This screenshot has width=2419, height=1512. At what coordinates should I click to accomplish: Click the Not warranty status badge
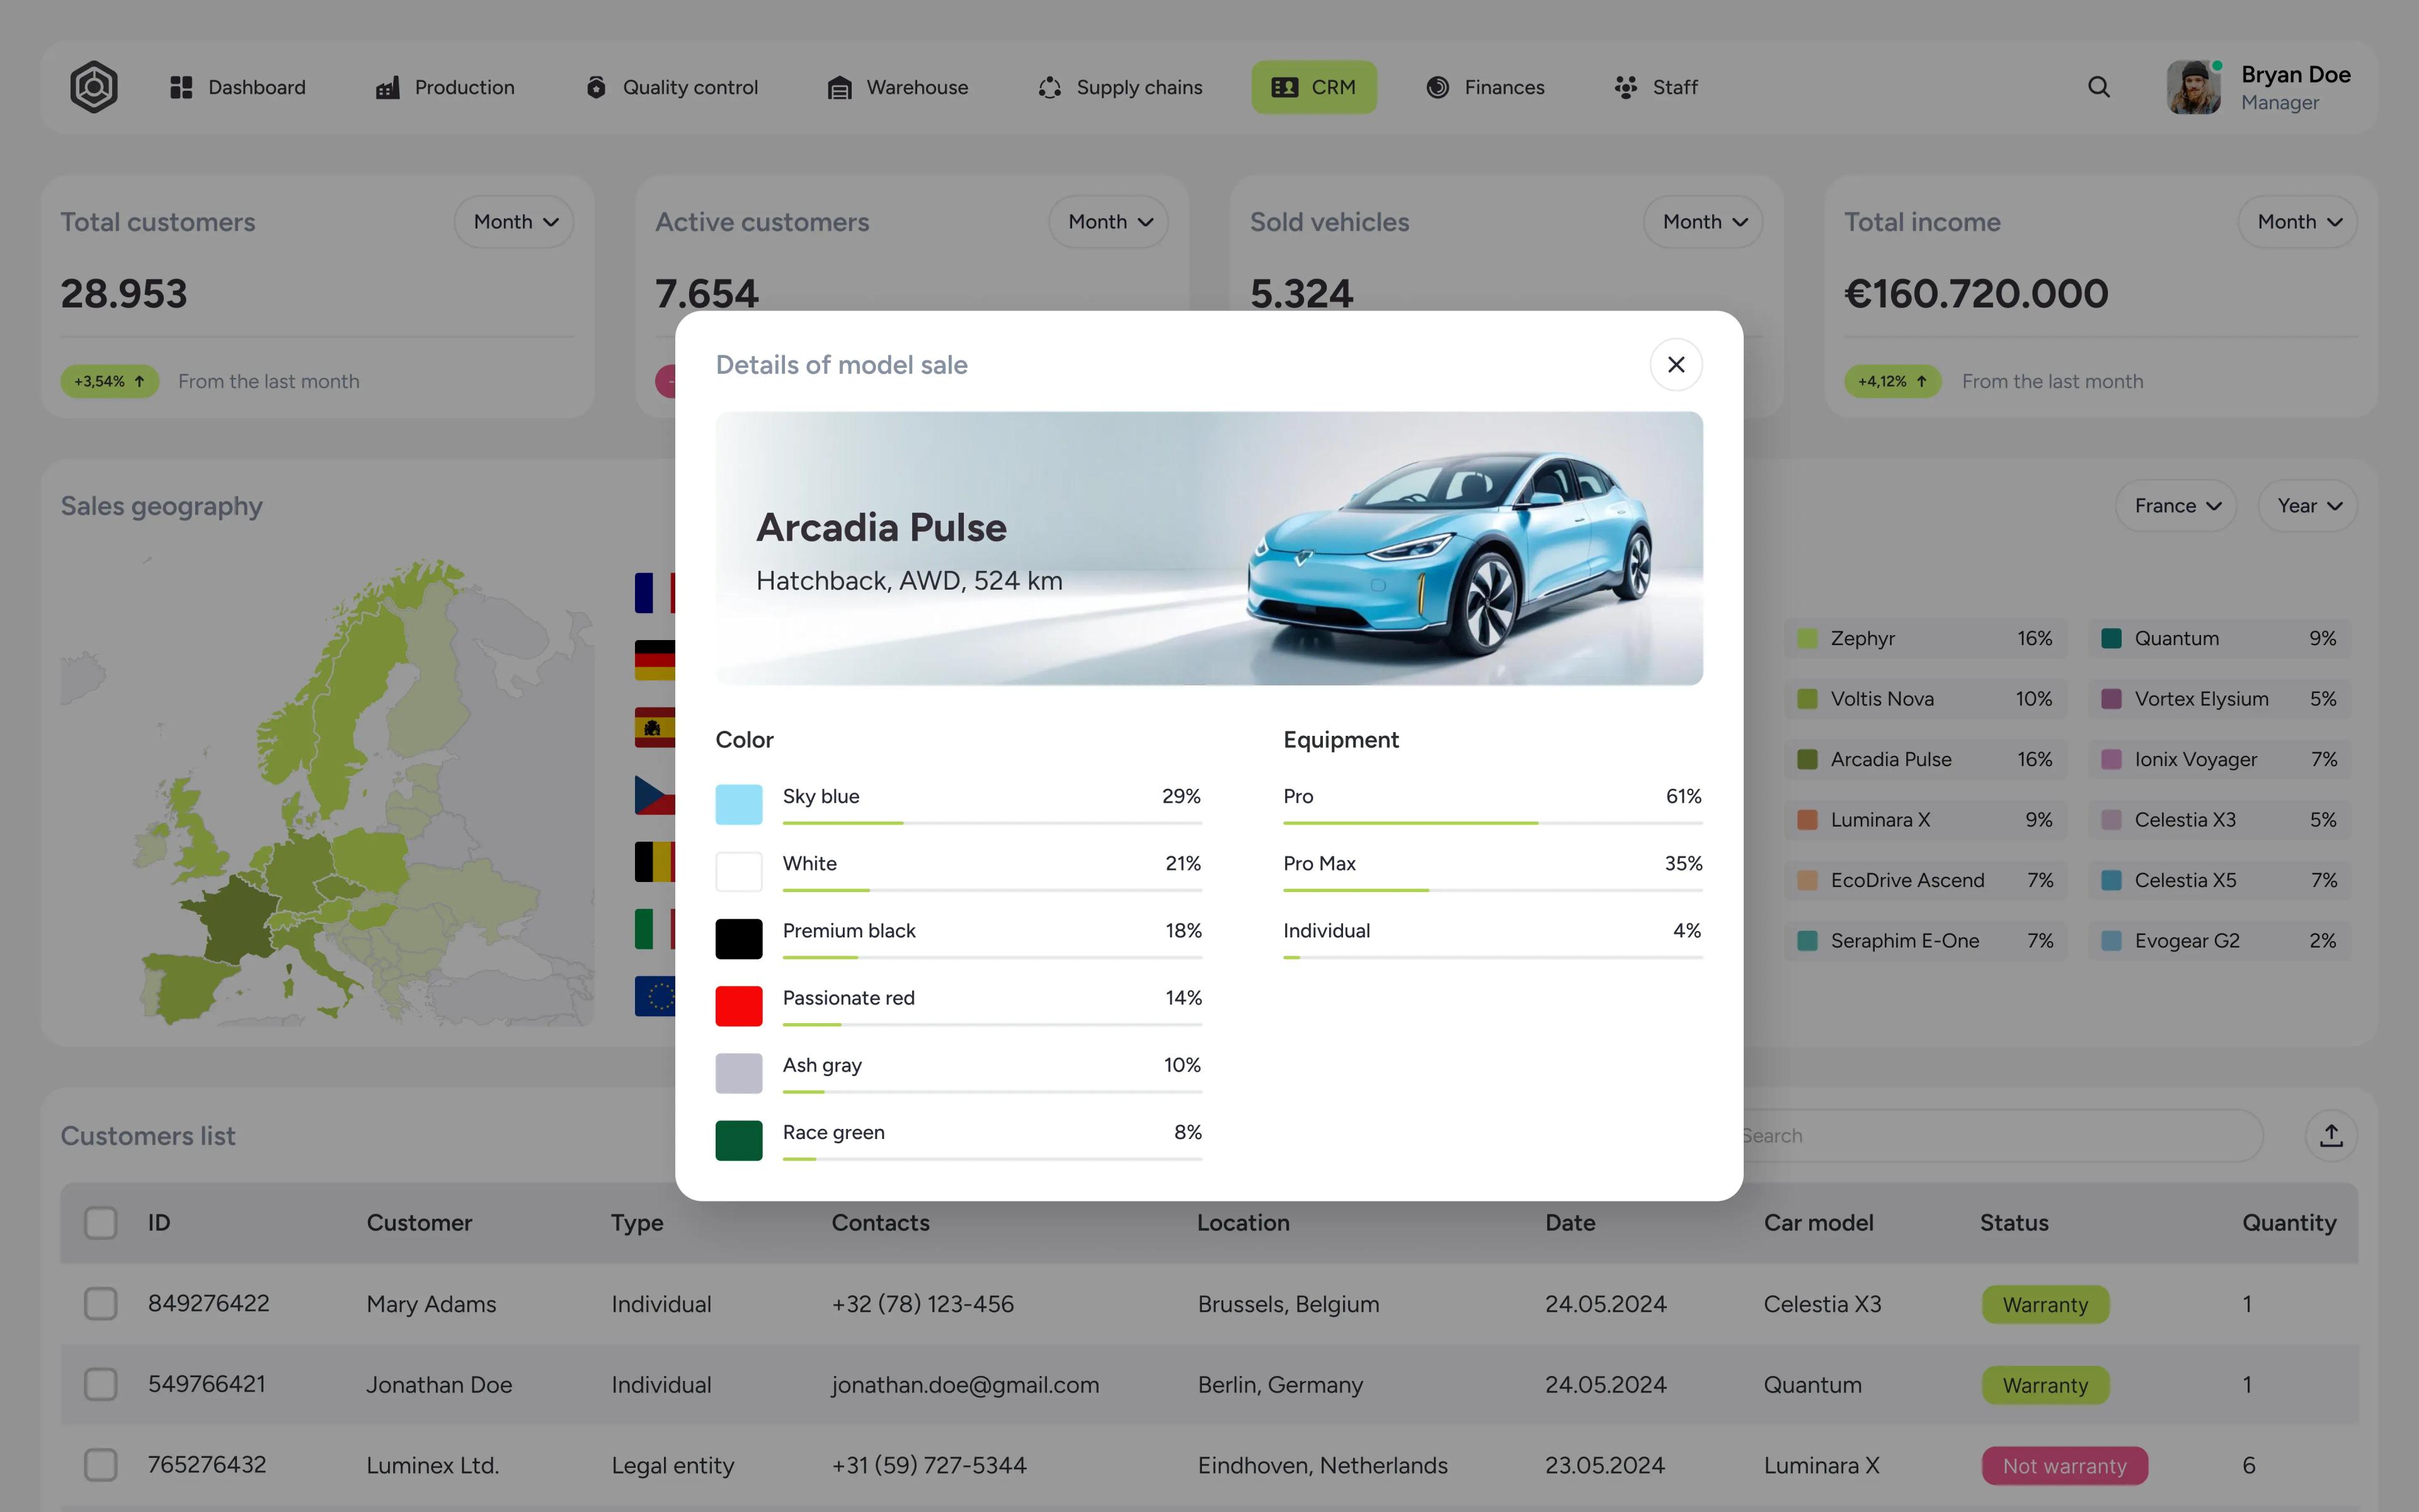pyautogui.click(x=2064, y=1465)
